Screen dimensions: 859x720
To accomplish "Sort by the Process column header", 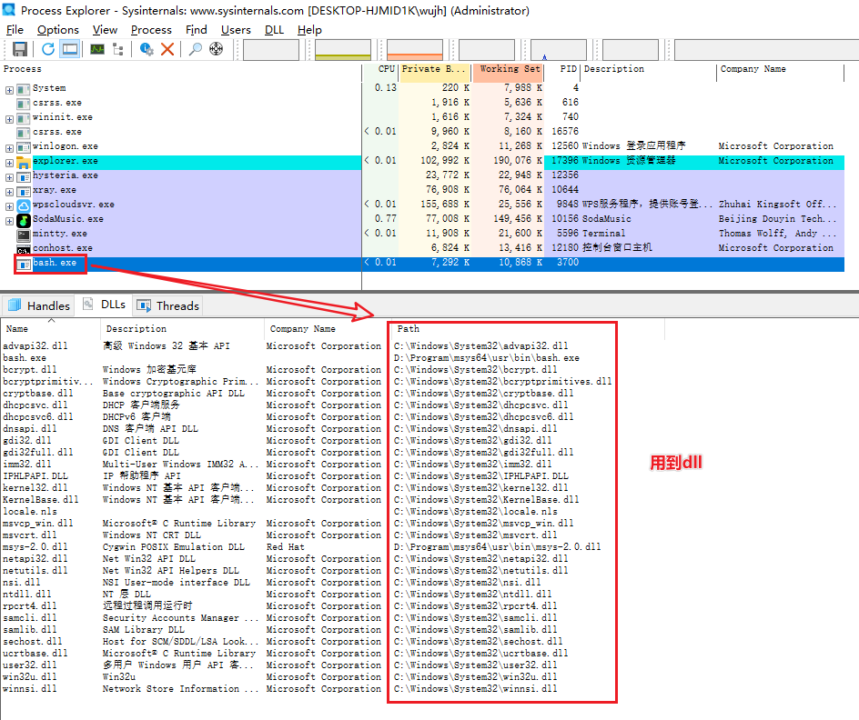I will 181,69.
